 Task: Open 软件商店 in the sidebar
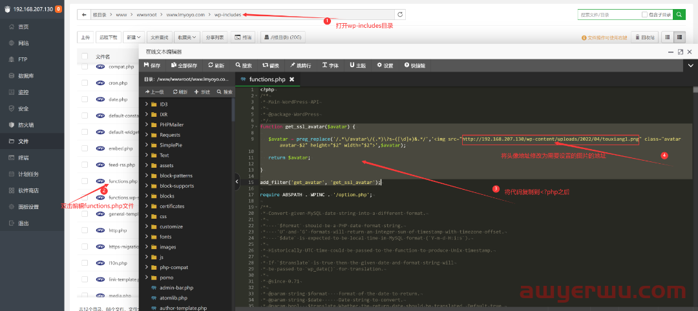28,190
